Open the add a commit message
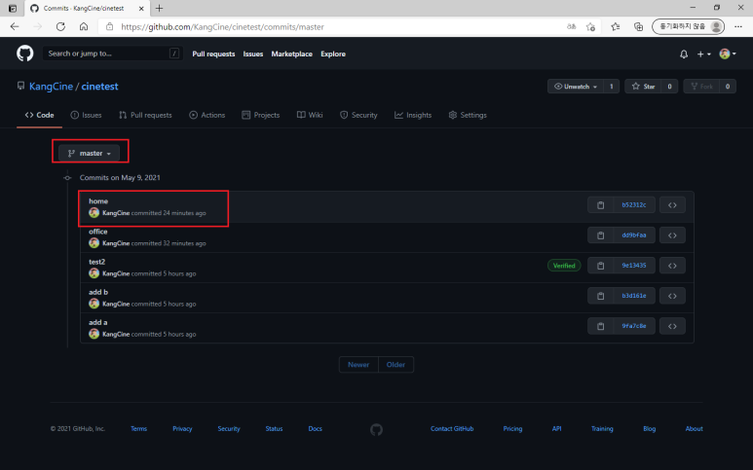This screenshot has width=753, height=470. point(98,322)
